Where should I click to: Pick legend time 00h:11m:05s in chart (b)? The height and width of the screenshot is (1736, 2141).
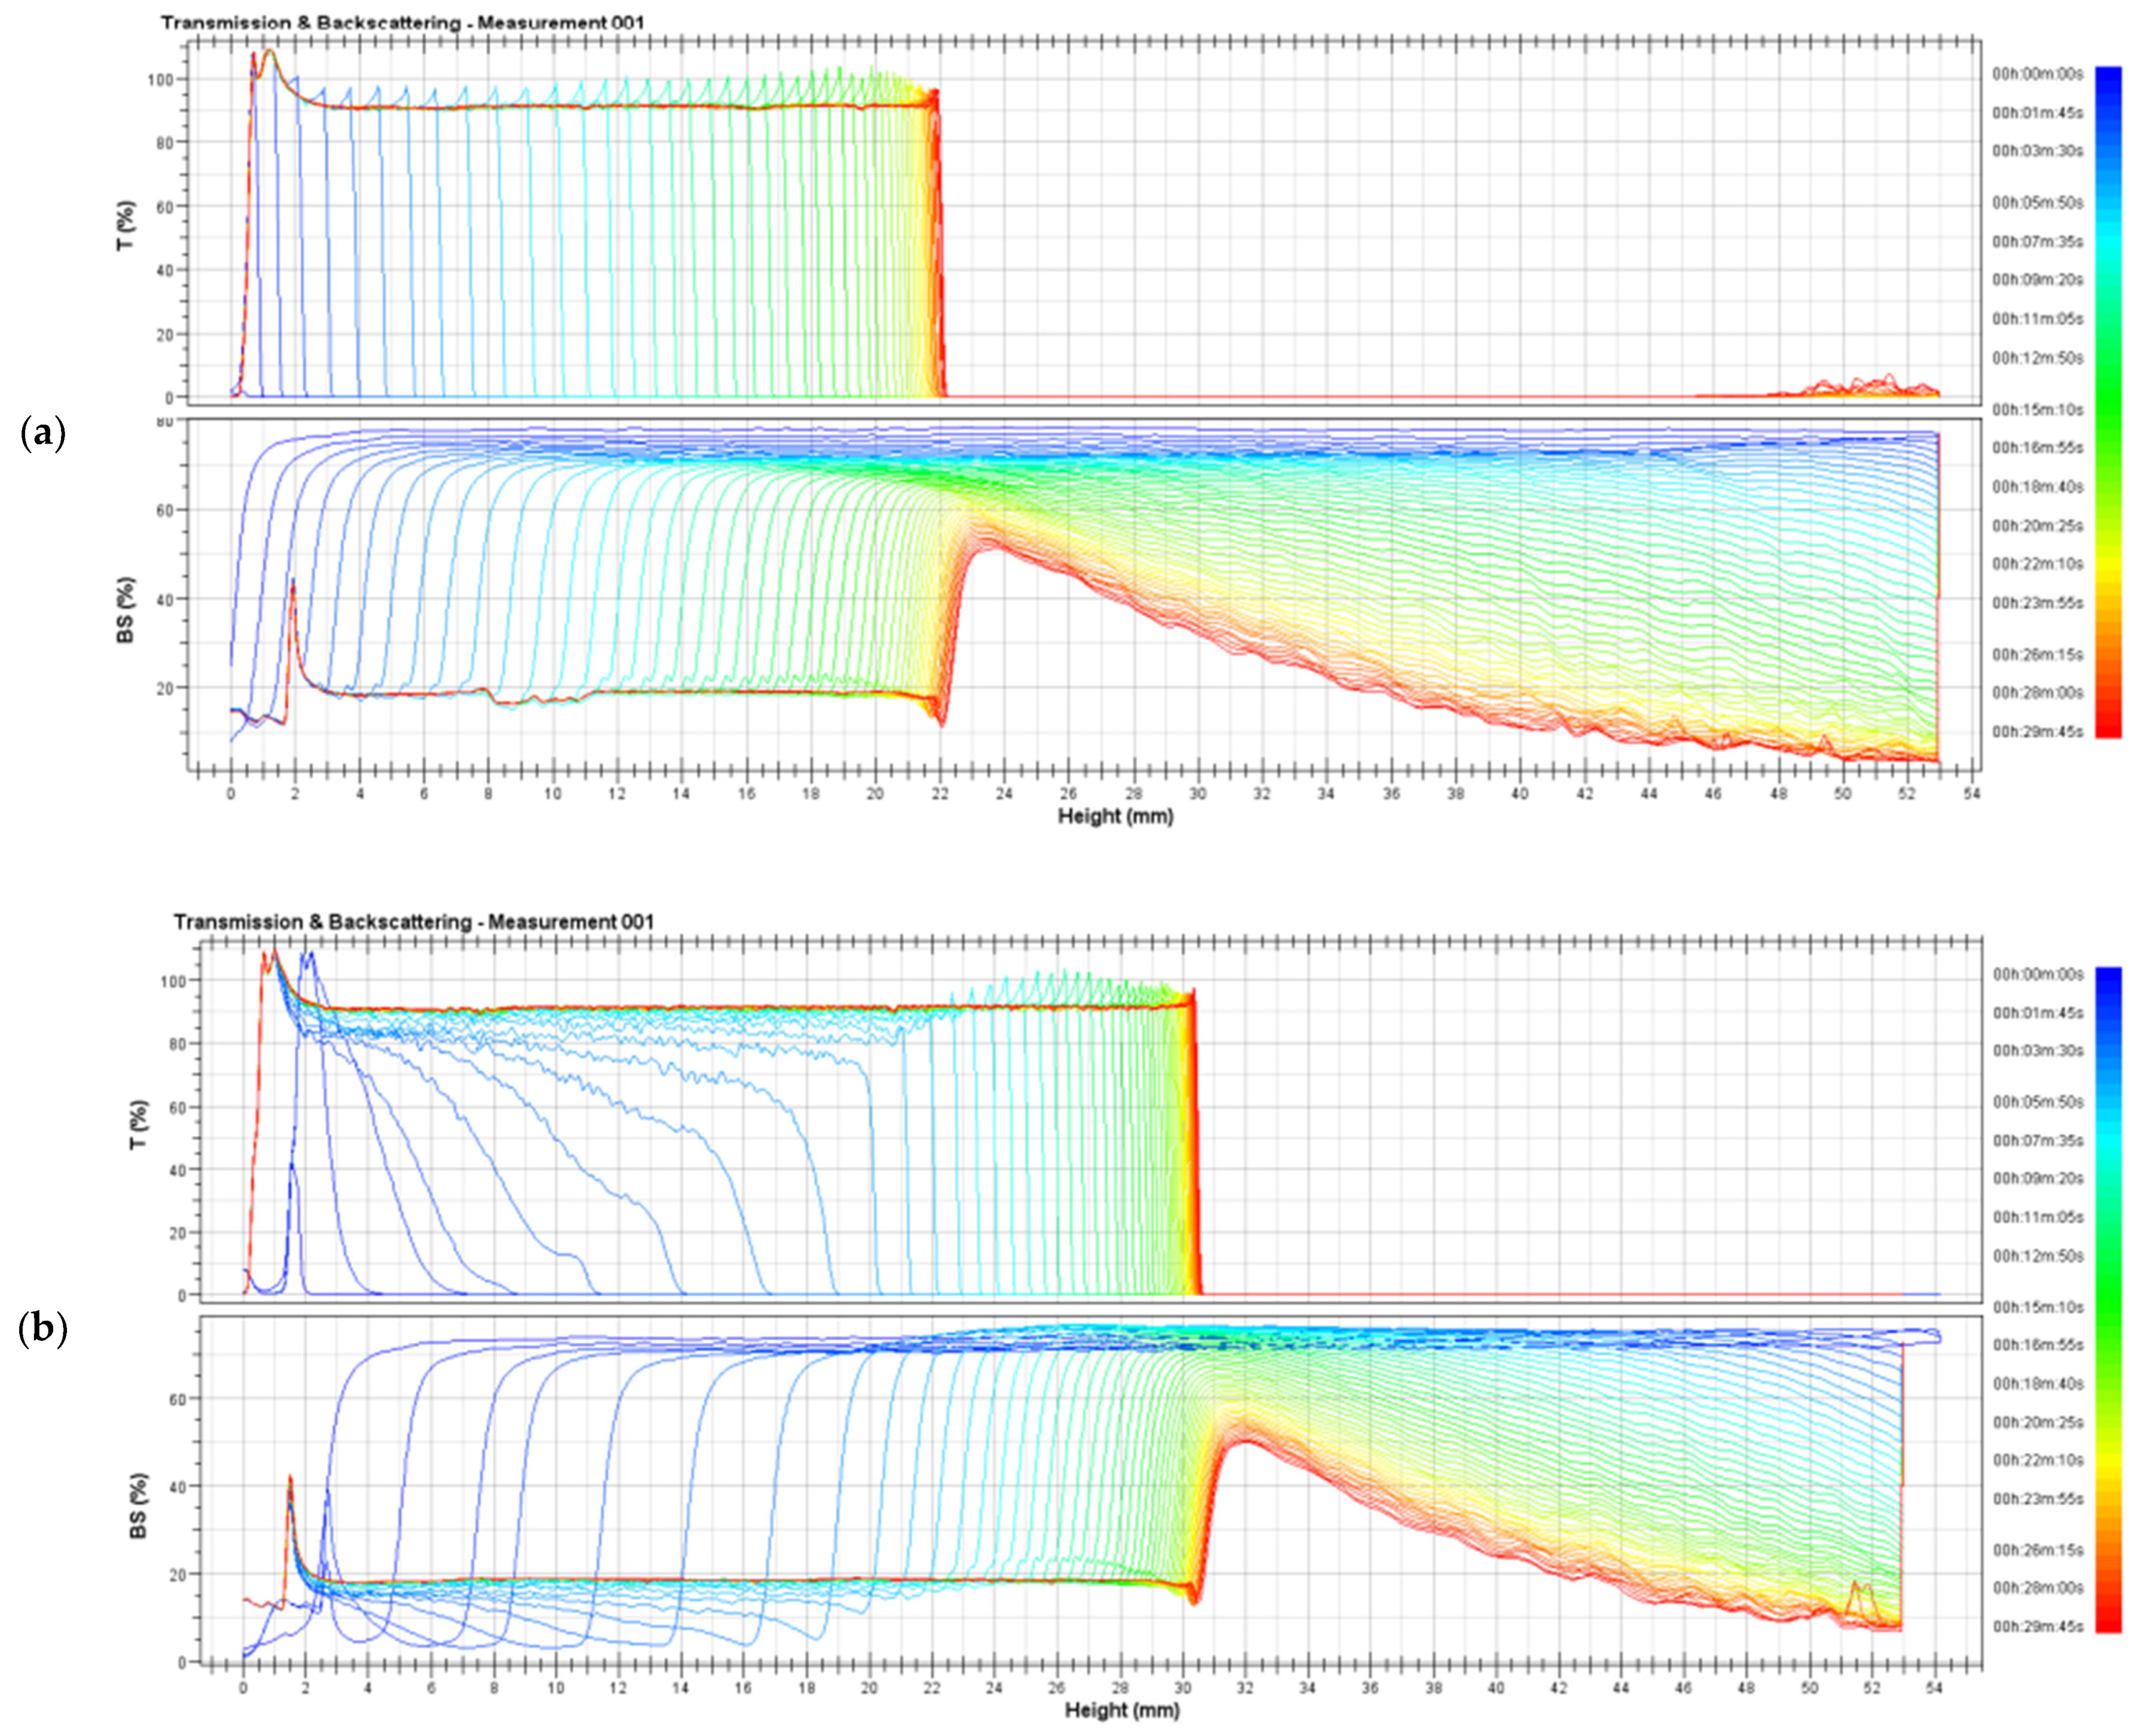(2037, 1218)
